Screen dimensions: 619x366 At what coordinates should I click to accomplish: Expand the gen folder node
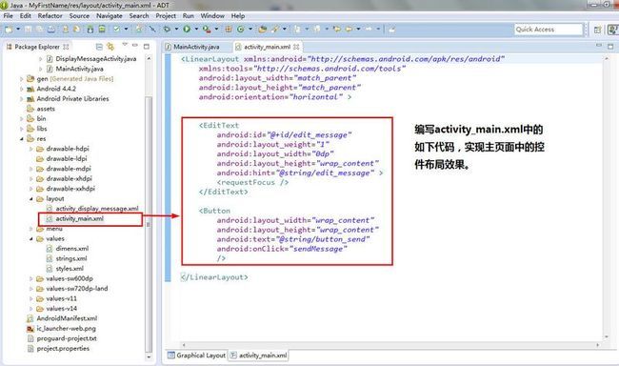pyautogui.click(x=22, y=79)
